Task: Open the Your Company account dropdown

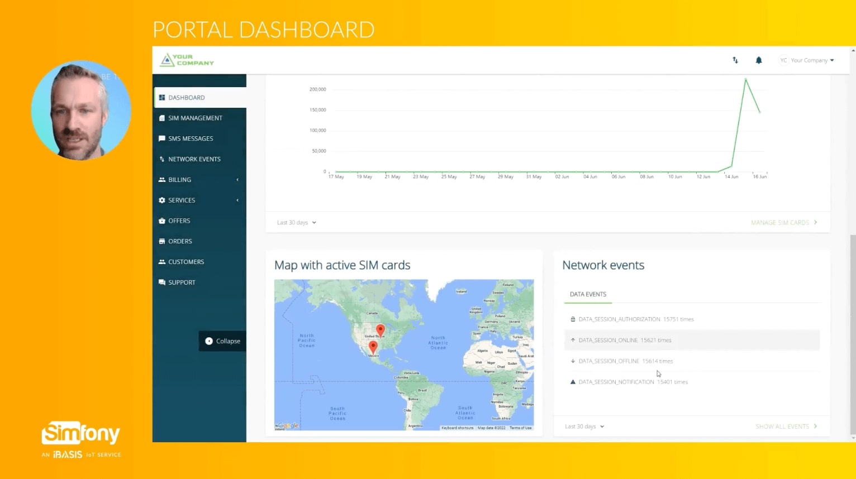Action: (x=806, y=60)
